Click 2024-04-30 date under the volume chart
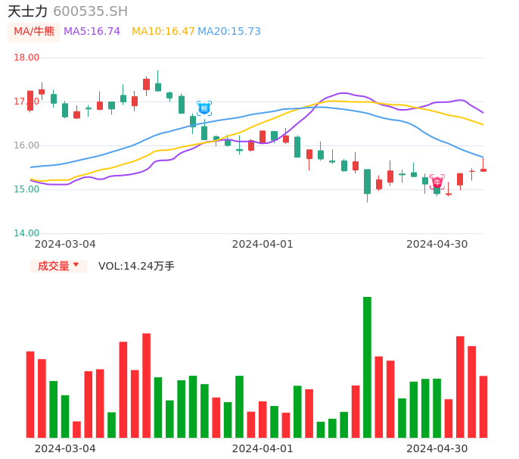Screen dimensions: 519x459 [437, 448]
